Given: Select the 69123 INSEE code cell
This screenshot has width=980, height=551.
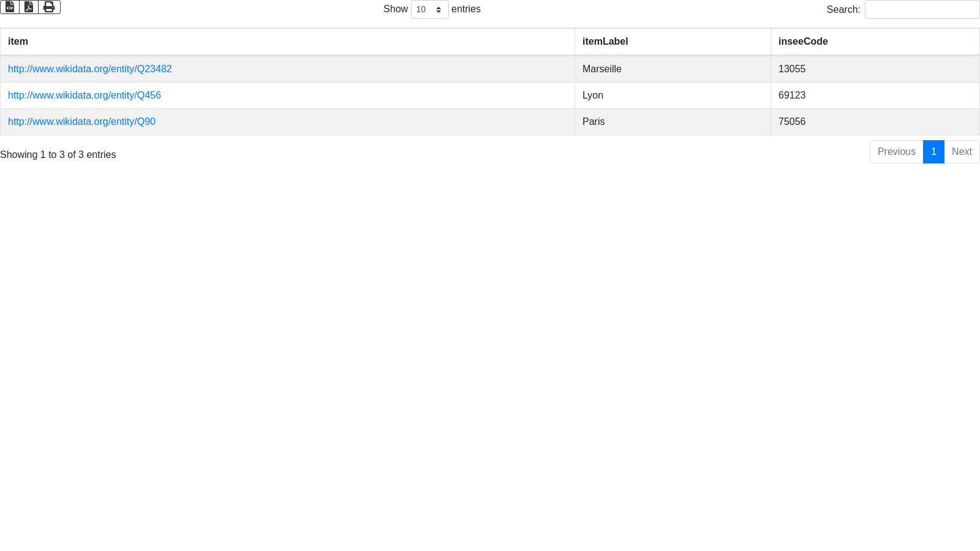Looking at the screenshot, I should point(791,96).
